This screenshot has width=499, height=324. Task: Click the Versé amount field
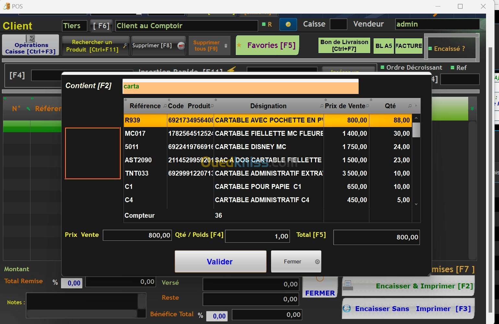251,284
